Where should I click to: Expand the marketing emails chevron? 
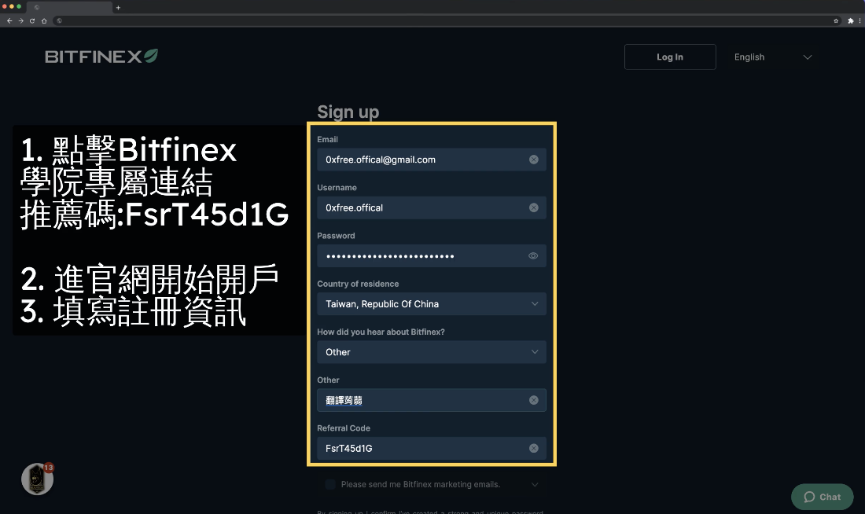535,485
